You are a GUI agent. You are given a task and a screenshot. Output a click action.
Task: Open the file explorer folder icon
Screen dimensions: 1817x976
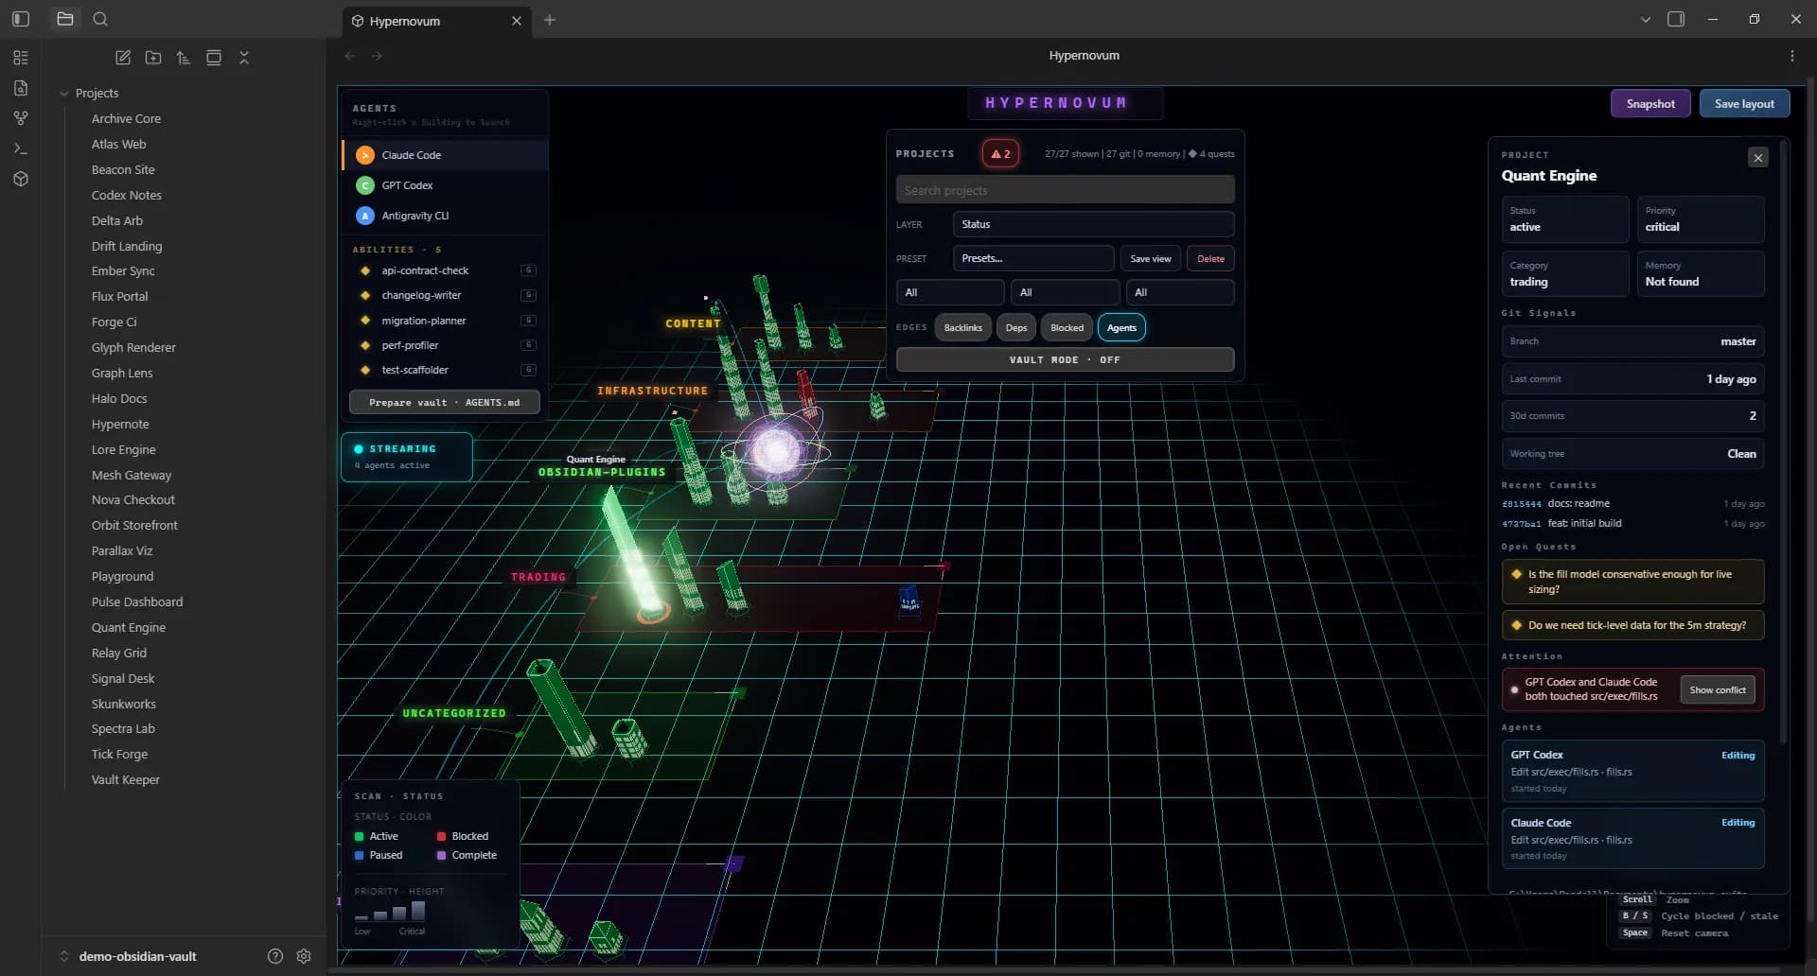(65, 19)
